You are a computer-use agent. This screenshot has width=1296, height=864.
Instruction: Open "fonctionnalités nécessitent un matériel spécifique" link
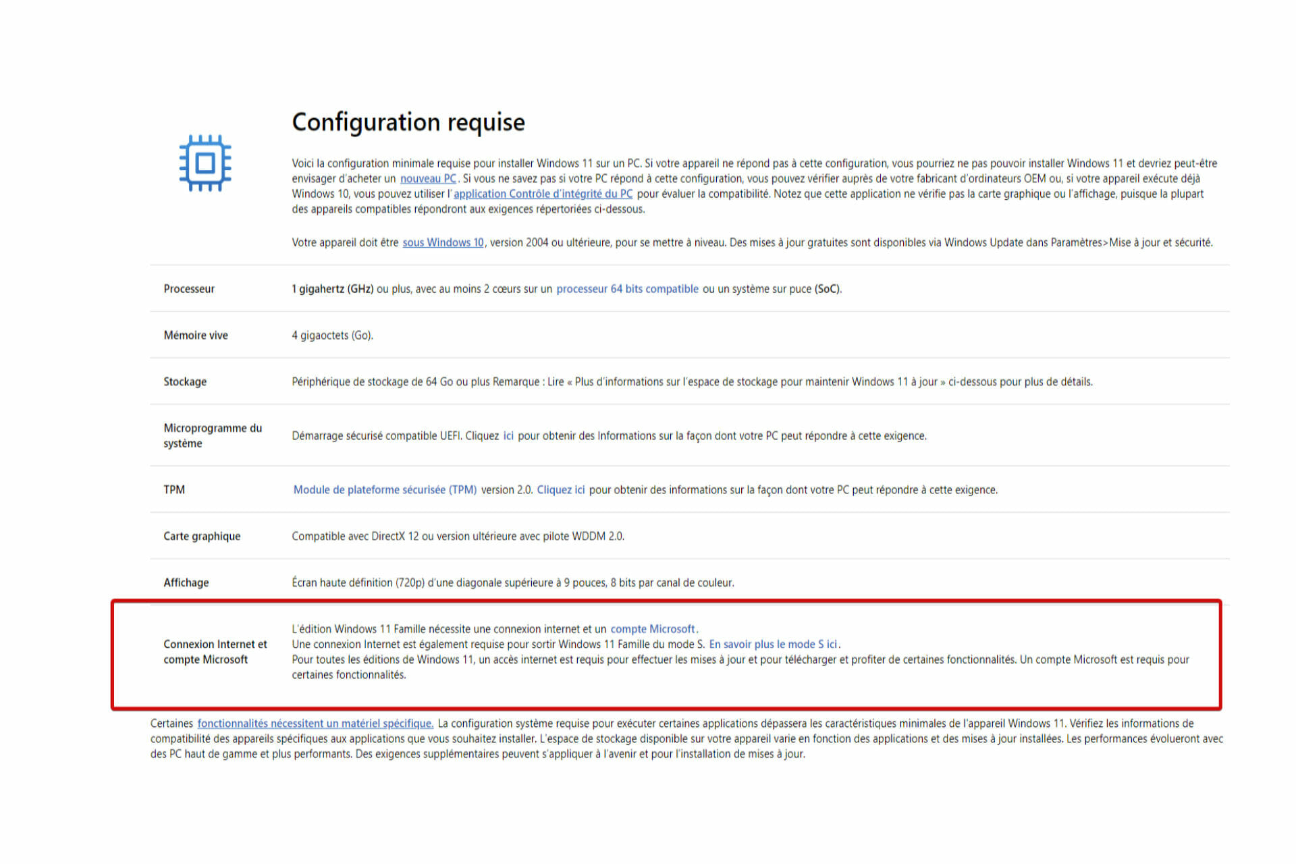point(315,724)
